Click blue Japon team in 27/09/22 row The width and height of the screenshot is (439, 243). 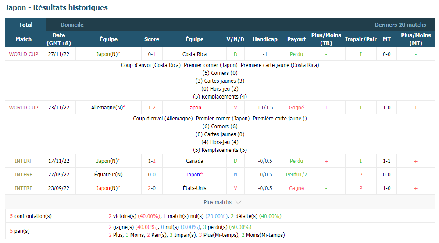194,175
